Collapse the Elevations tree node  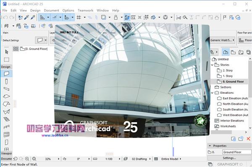(x=212, y=93)
